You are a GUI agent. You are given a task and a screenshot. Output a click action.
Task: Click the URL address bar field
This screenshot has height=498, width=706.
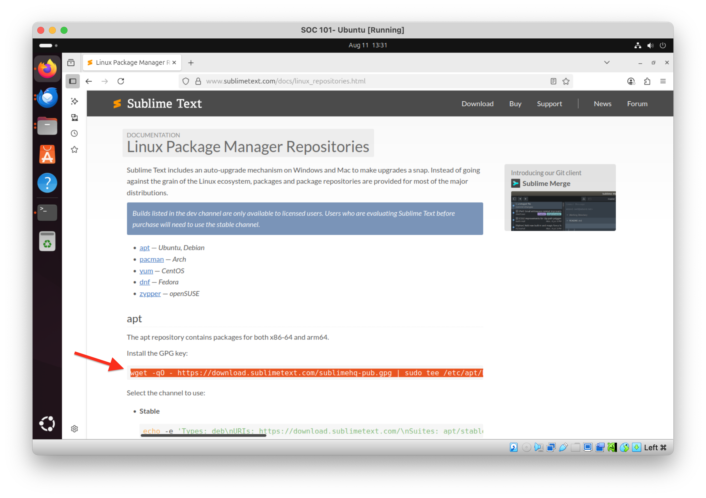[x=376, y=81]
